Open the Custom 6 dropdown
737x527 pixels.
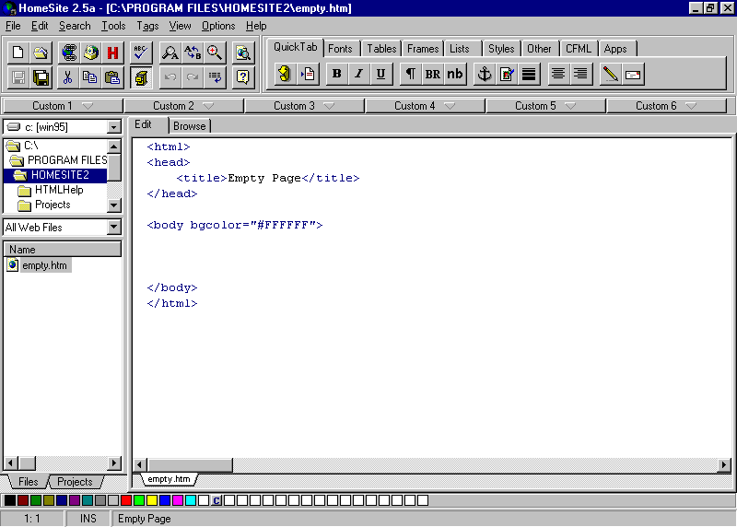pyautogui.click(x=666, y=106)
